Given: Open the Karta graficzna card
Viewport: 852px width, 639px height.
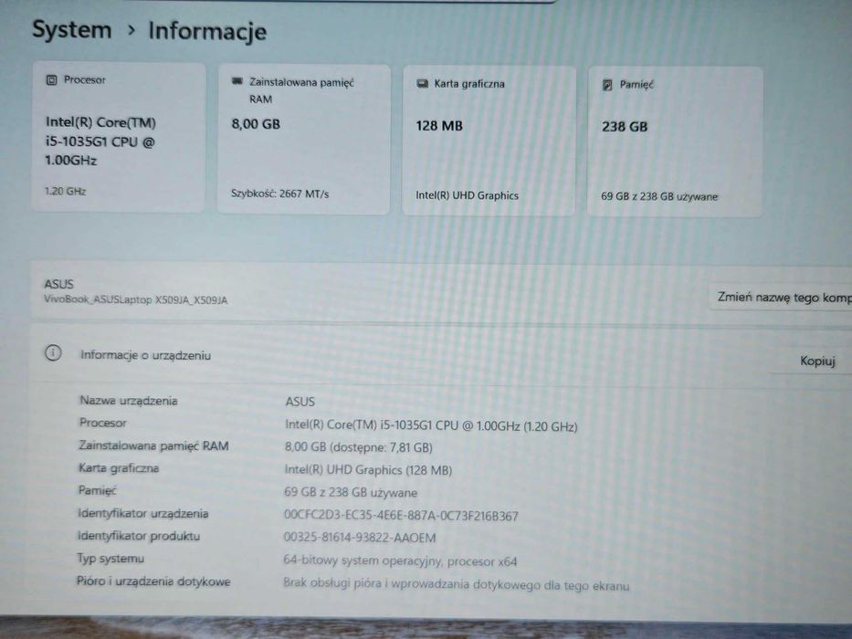Looking at the screenshot, I should tap(489, 141).
